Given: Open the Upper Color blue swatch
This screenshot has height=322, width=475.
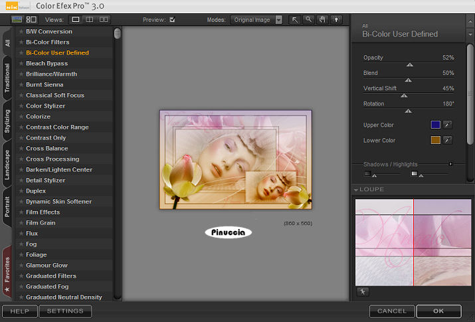Looking at the screenshot, I should [x=435, y=124].
